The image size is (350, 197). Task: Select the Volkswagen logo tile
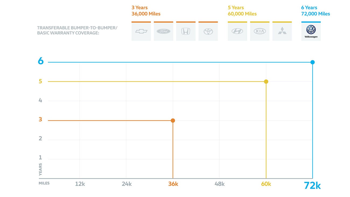tap(311, 31)
